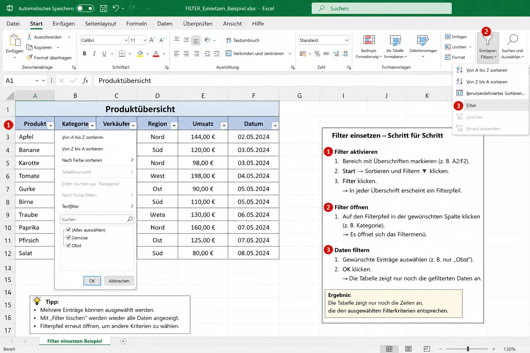Open the Standard number format dropdown
530x353 pixels.
pos(346,40)
